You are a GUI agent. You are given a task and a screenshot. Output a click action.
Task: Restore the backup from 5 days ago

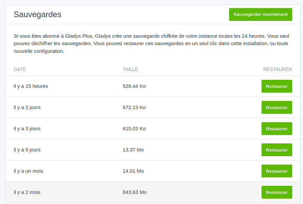click(277, 150)
